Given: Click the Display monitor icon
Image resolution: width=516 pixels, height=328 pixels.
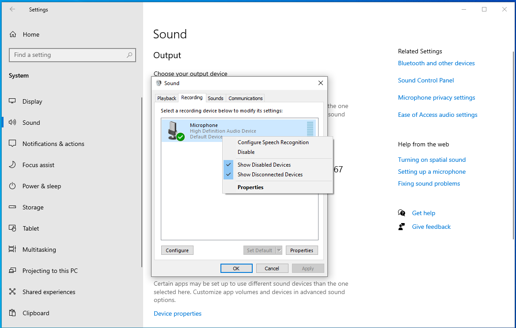Looking at the screenshot, I should (12, 101).
